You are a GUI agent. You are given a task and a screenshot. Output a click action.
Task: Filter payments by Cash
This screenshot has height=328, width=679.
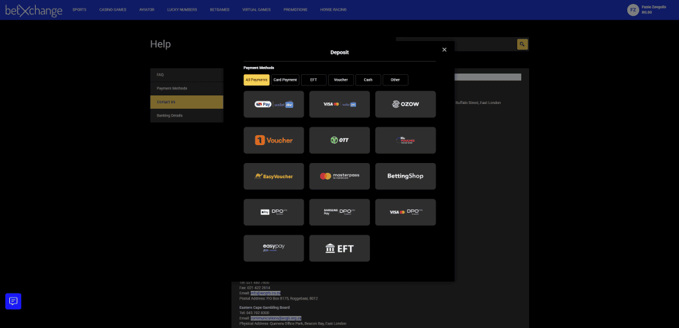point(368,80)
